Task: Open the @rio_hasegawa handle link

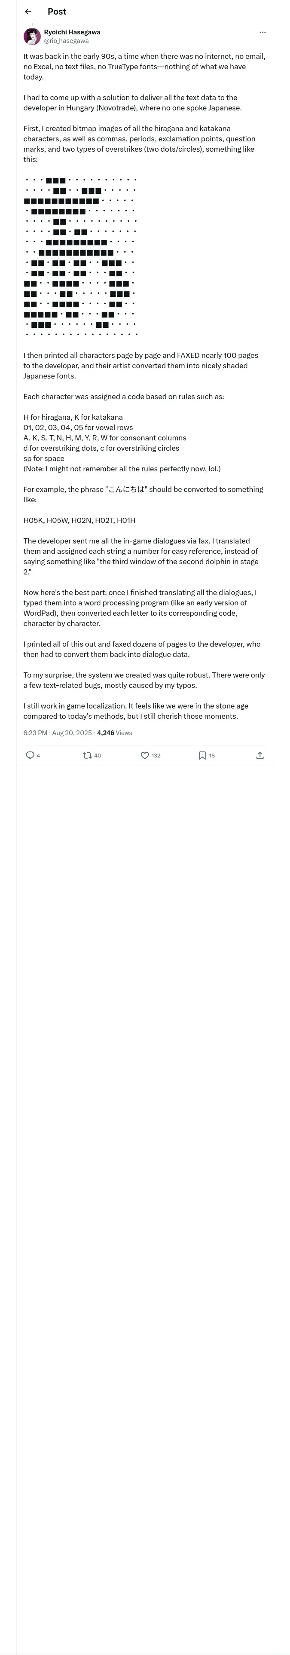Action: click(66, 40)
